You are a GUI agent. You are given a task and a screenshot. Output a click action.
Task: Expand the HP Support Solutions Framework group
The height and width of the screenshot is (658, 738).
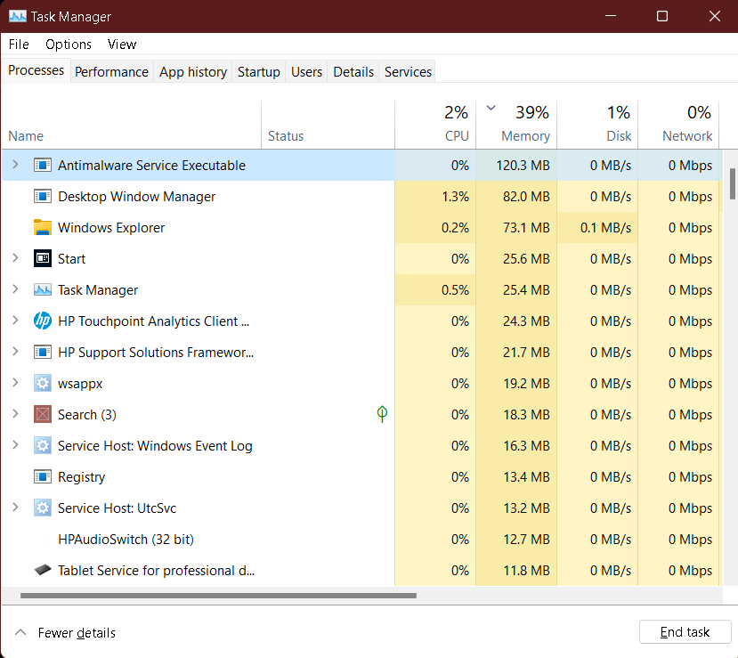[x=15, y=351]
